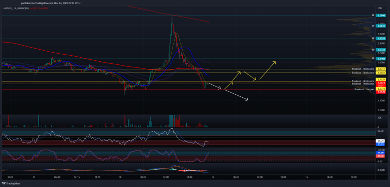Select the Breakout - Support line label

(365, 89)
